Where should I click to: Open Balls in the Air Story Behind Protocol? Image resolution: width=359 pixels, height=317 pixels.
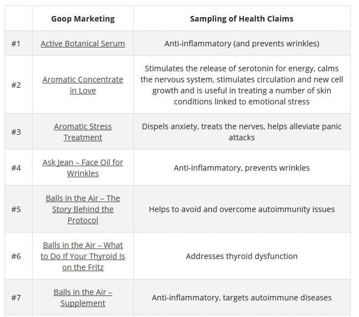tap(83, 209)
